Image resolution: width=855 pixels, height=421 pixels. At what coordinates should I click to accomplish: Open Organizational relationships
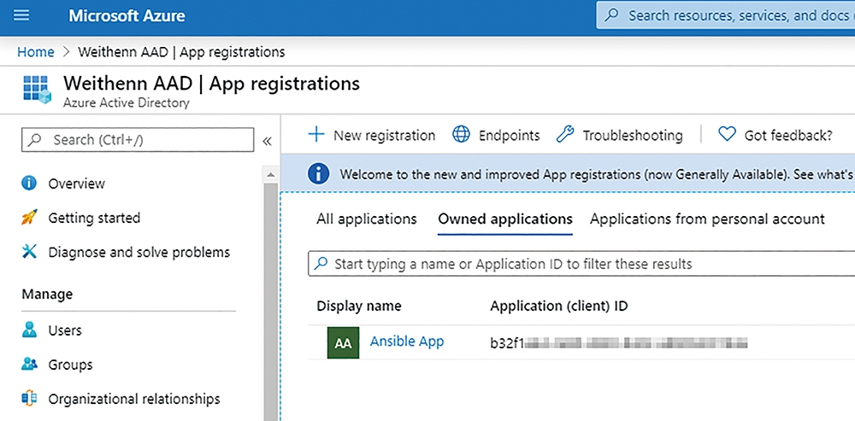134,399
